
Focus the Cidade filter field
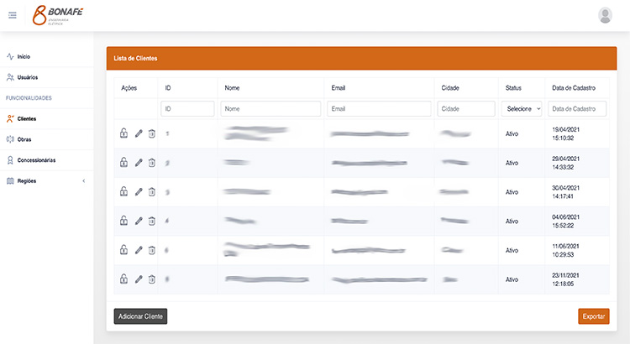point(466,109)
